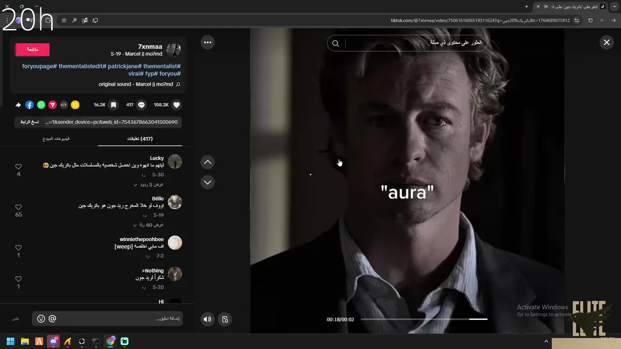Open #thementalistedit hashtag
The width and height of the screenshot is (621, 349).
click(x=82, y=66)
